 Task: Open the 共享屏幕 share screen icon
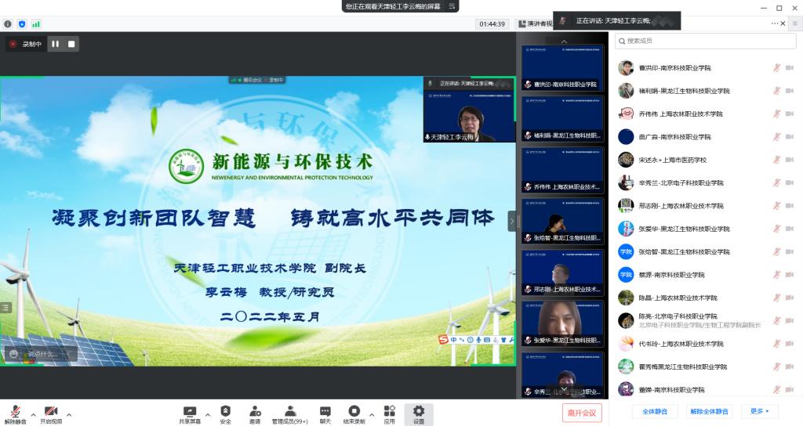189,412
